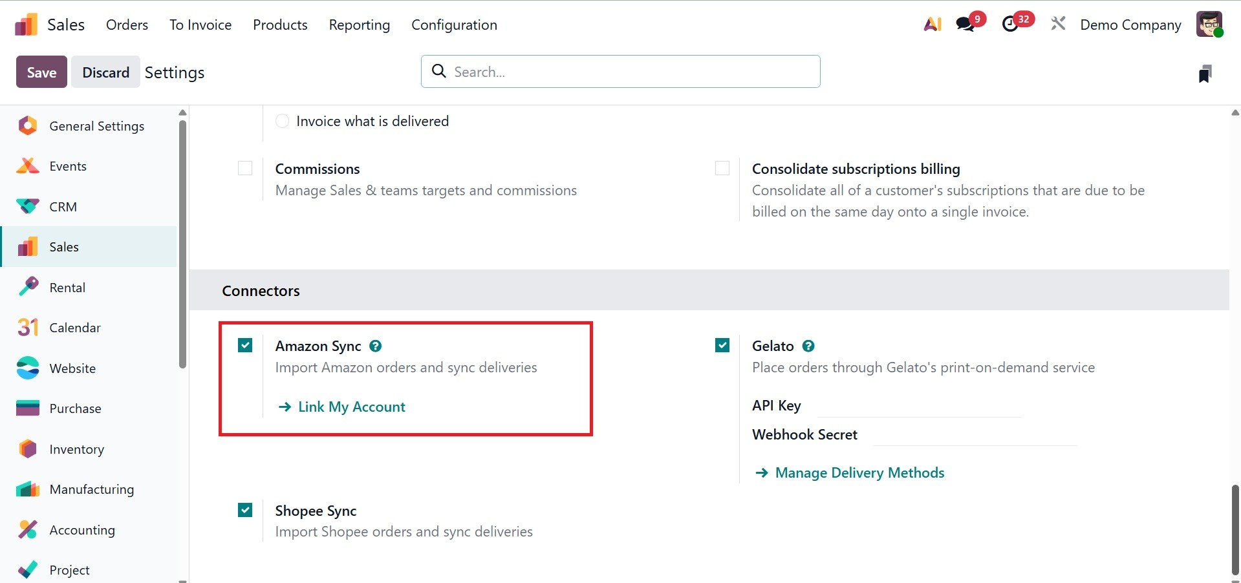The height and width of the screenshot is (583, 1241).
Task: Click the settings bookmark icon
Action: [1204, 74]
